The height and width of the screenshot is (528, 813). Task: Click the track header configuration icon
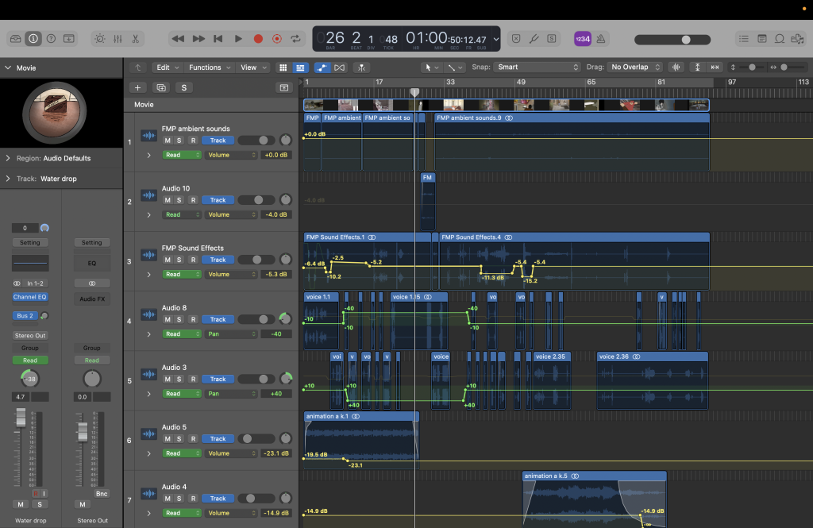[284, 87]
